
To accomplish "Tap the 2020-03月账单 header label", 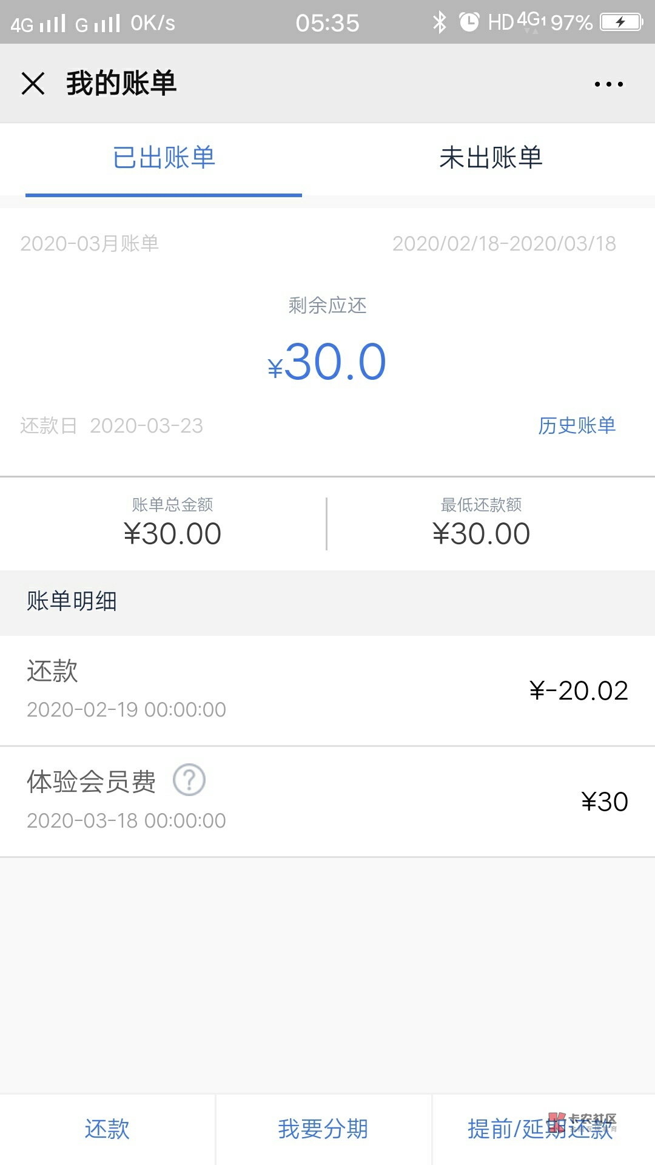I will point(90,243).
